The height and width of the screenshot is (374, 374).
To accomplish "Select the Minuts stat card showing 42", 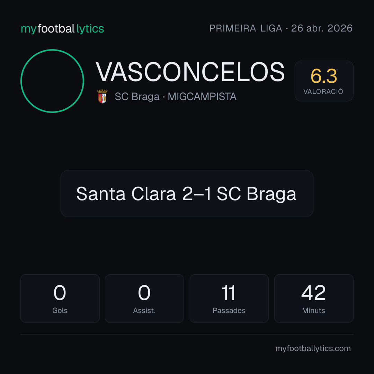I will pyautogui.click(x=314, y=299).
